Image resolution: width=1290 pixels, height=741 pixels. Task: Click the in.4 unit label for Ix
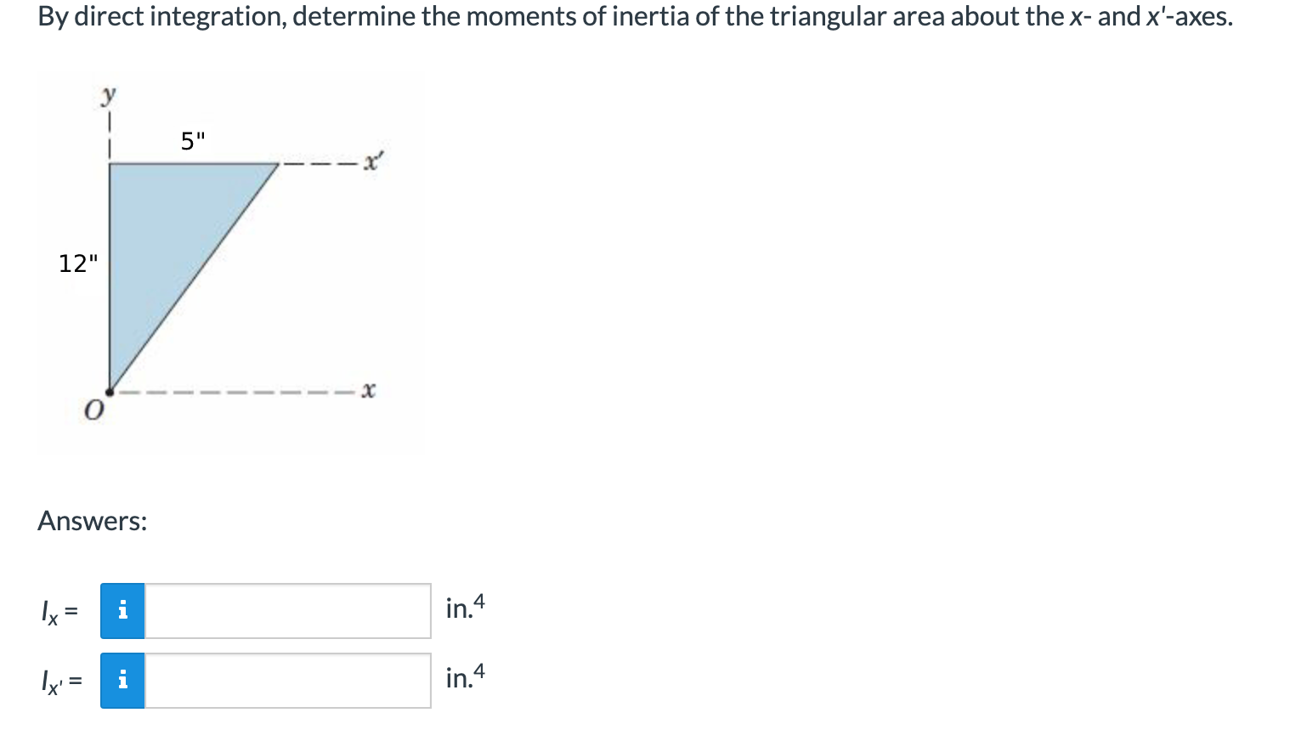[463, 607]
